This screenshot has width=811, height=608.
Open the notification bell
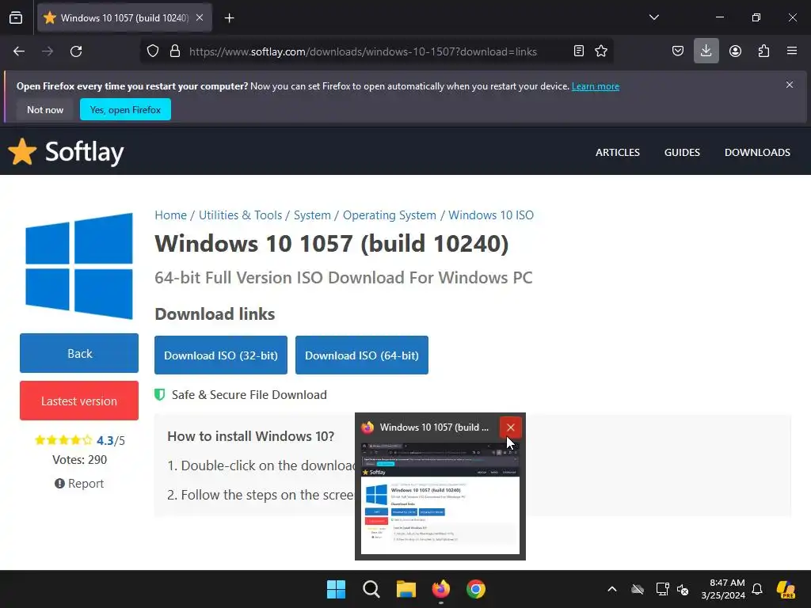point(757,589)
